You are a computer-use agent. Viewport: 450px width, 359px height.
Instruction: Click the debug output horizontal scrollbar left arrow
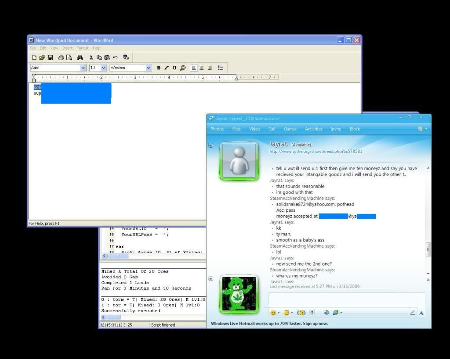(x=104, y=317)
